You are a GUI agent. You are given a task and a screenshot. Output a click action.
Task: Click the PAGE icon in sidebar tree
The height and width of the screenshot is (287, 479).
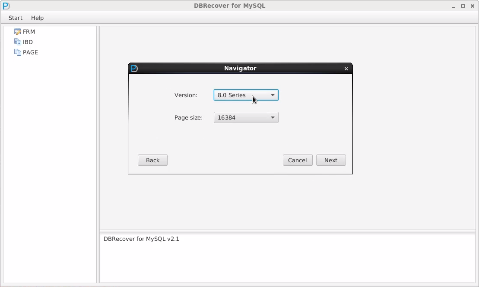click(x=17, y=52)
